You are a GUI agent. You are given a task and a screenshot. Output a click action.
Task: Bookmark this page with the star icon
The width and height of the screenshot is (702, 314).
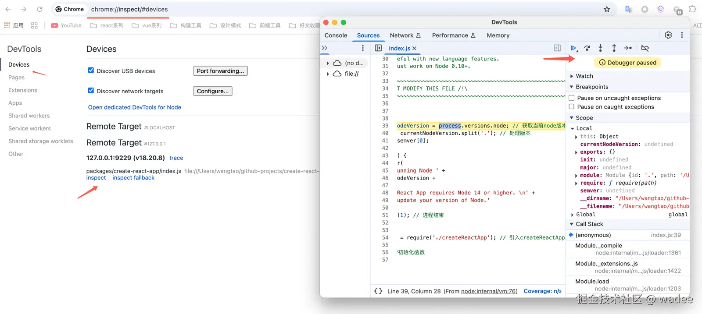pos(607,9)
